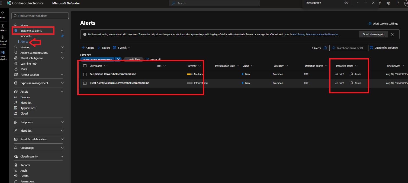
Task: Open the Audit nav item
Action: pyautogui.click(x=24, y=171)
